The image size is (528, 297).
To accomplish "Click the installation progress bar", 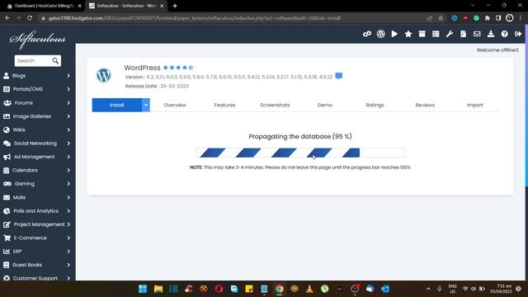I will (300, 153).
